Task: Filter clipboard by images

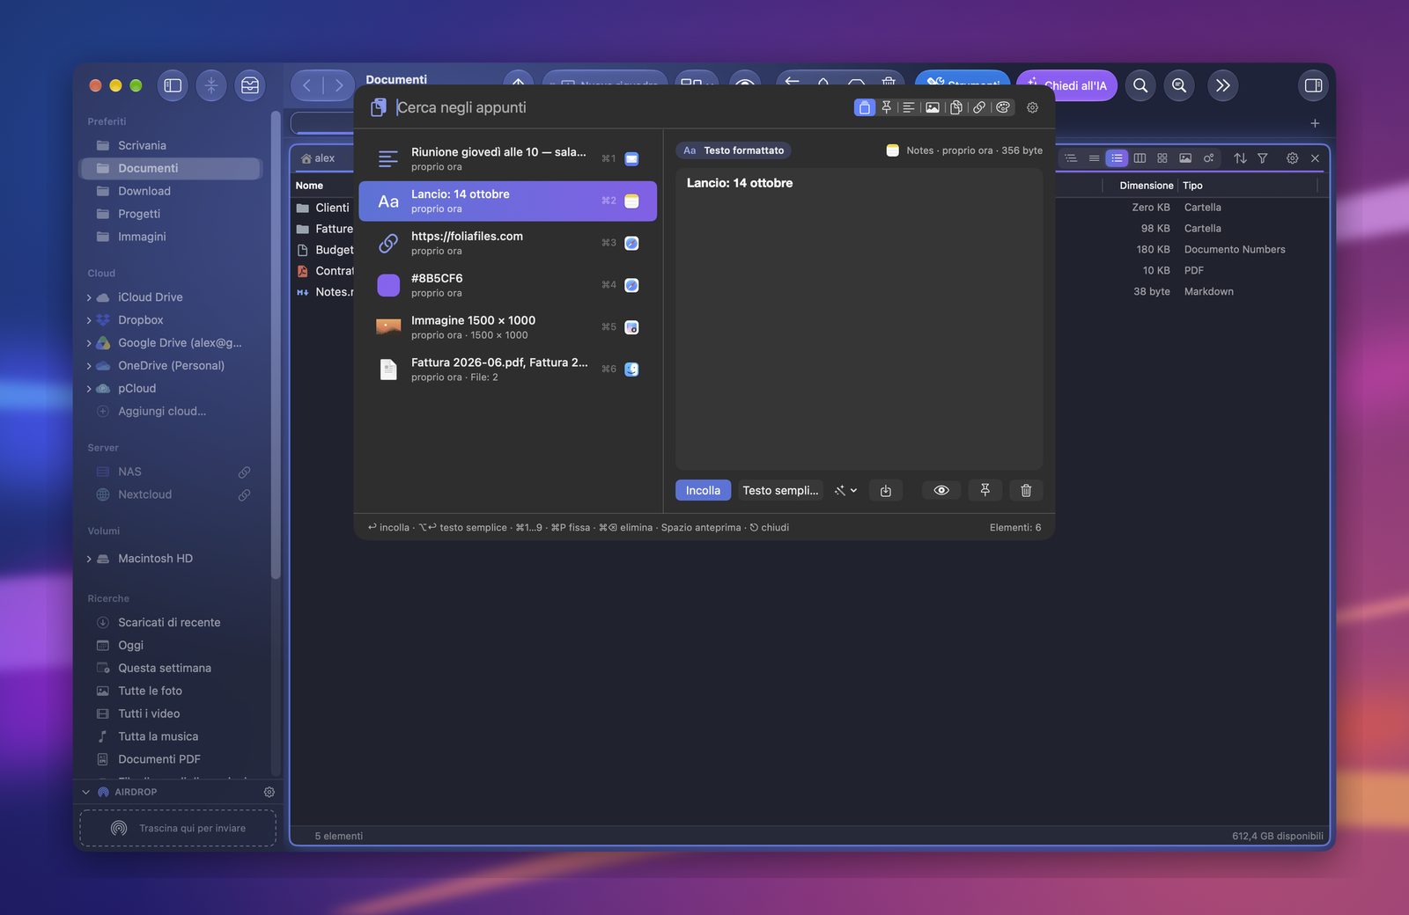Action: tap(932, 107)
